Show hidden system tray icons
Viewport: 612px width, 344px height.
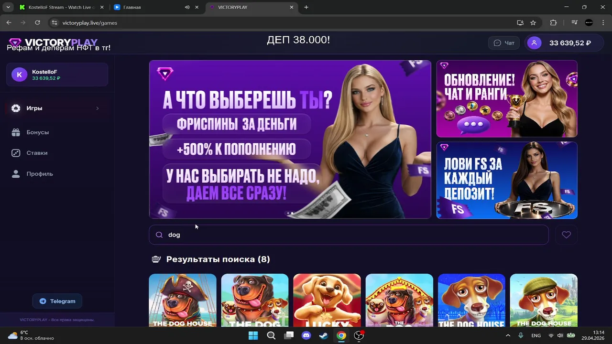pyautogui.click(x=508, y=335)
